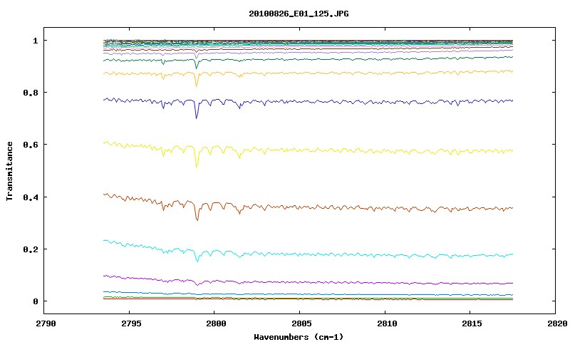Image resolution: width=570 pixels, height=342 pixels.
Task: Click the y-axis tick label 0.4
Action: [x=31, y=197]
